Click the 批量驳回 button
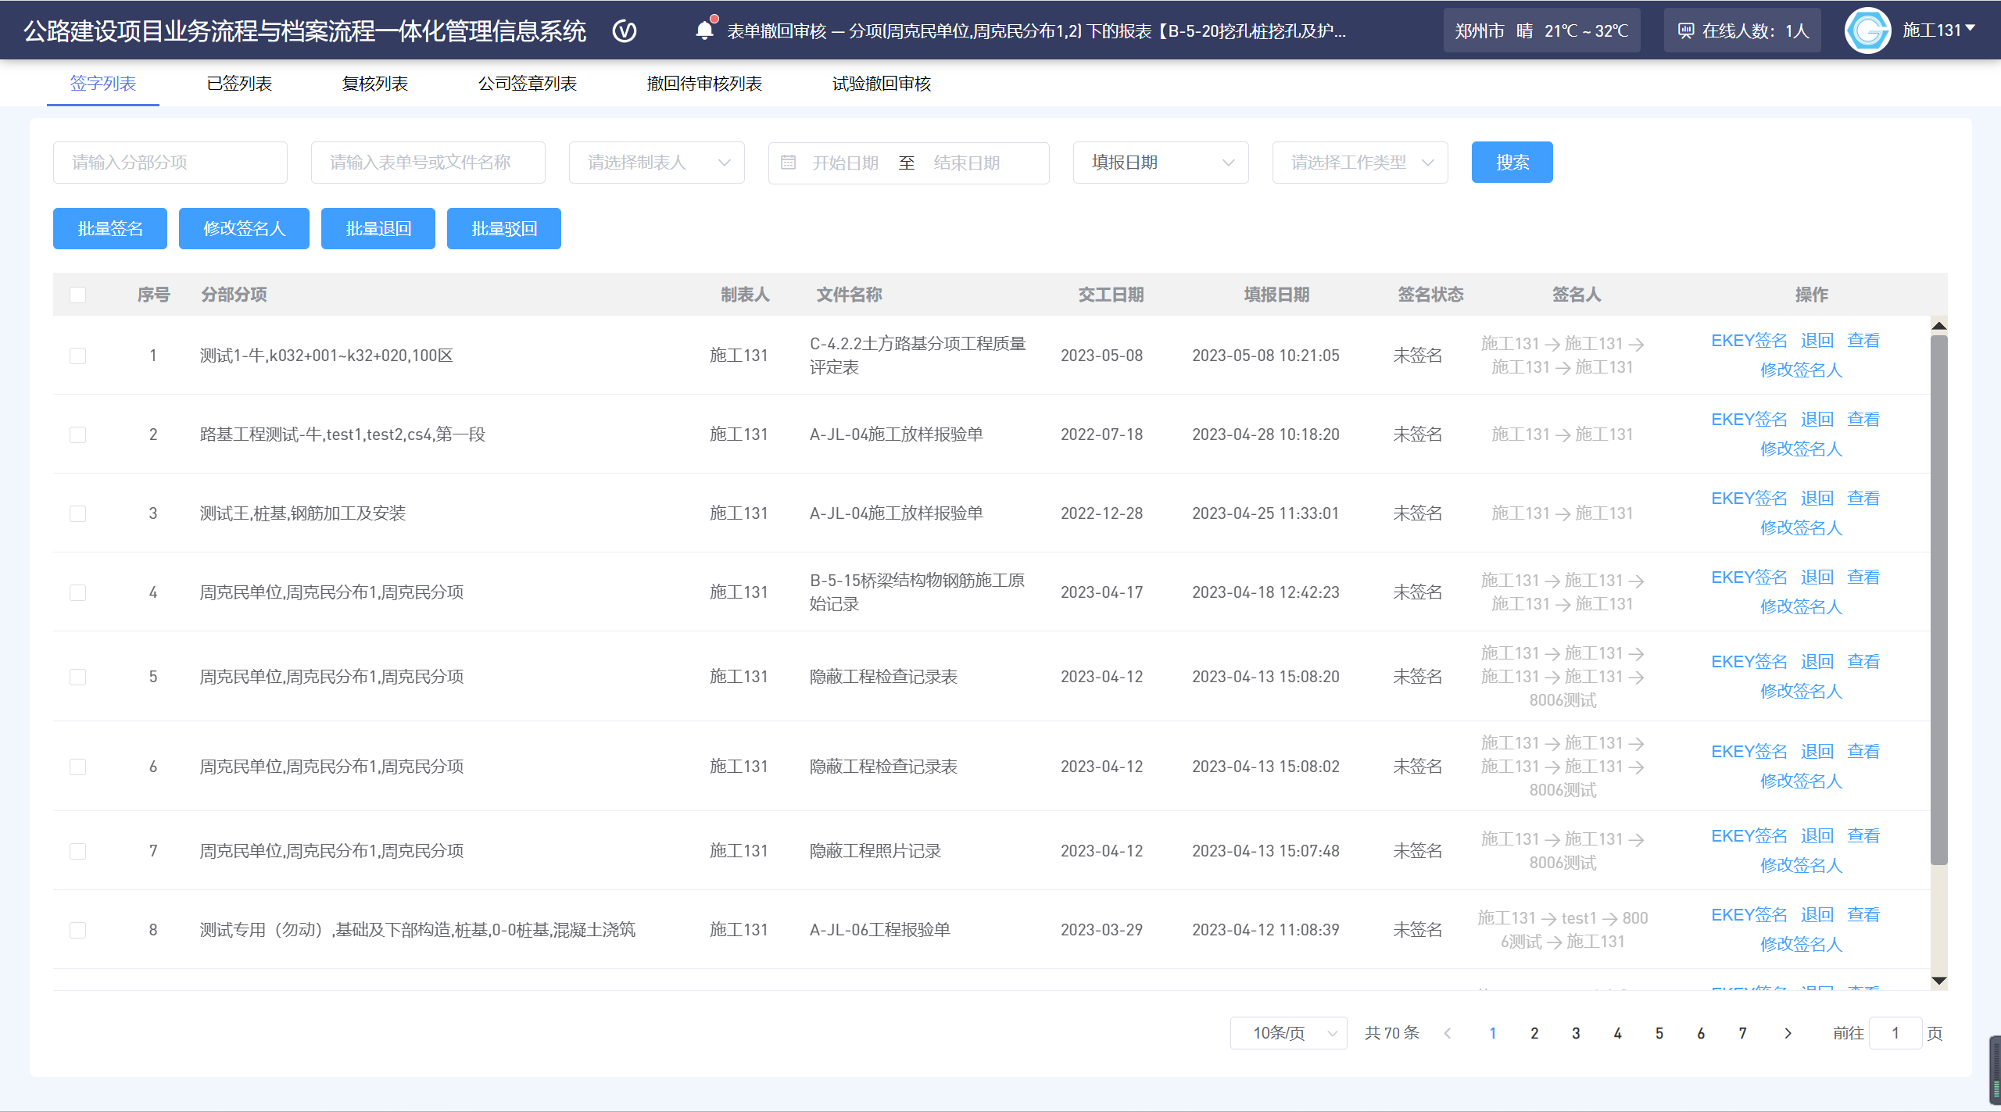Image resolution: width=2001 pixels, height=1112 pixels. pos(504,229)
